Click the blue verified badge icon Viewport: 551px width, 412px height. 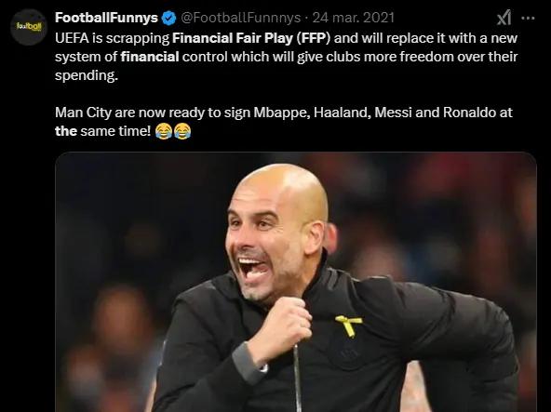(168, 18)
